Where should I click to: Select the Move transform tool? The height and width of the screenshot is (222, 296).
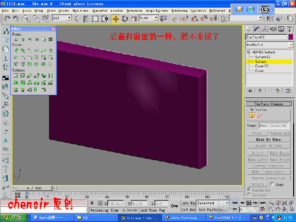pyautogui.click(x=115, y=19)
